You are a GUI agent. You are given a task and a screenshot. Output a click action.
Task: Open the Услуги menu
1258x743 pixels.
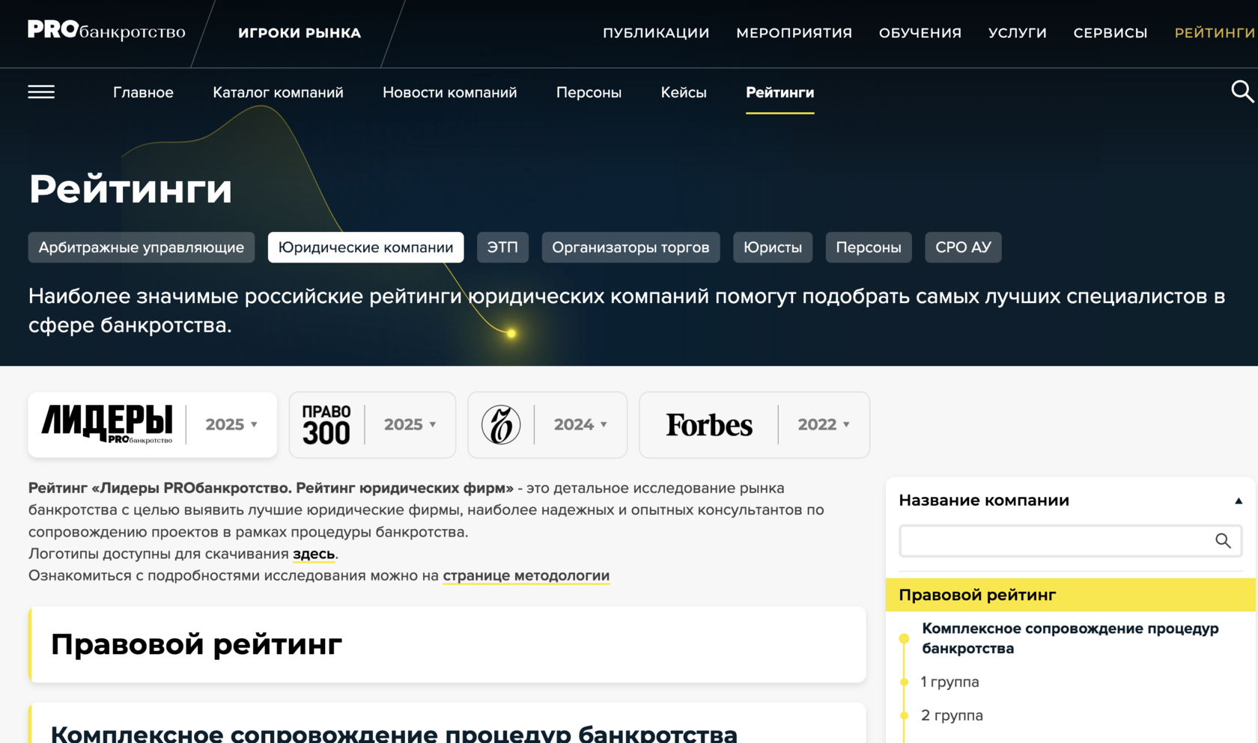tap(1018, 33)
